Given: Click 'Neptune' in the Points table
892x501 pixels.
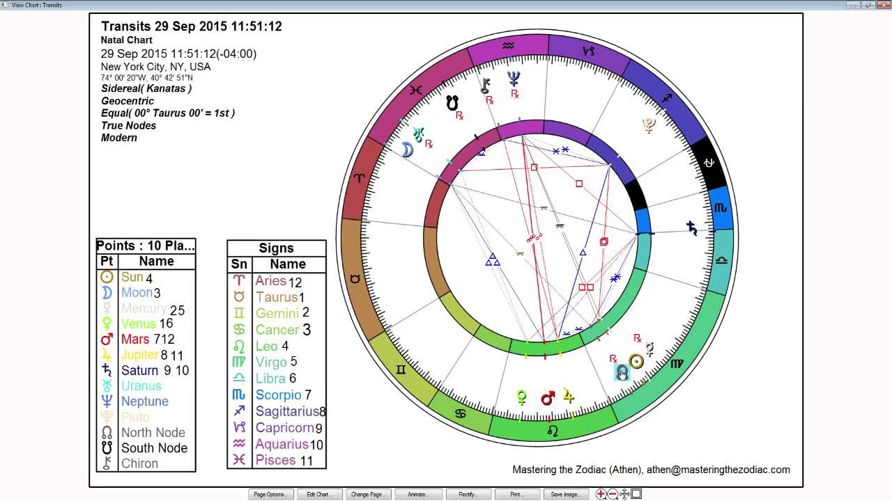Looking at the screenshot, I should pos(145,401).
